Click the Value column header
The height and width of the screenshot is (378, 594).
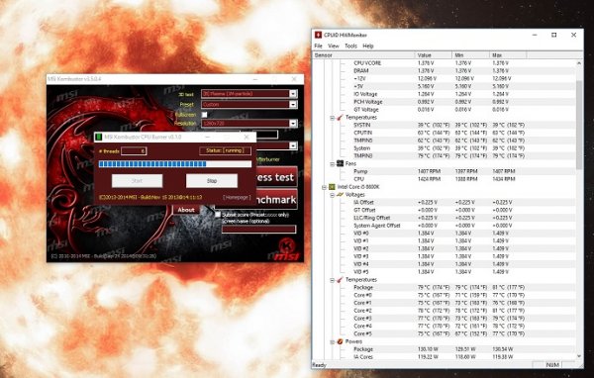(434, 55)
